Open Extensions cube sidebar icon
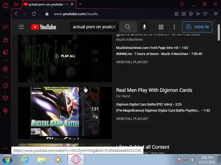 coord(6,98)
